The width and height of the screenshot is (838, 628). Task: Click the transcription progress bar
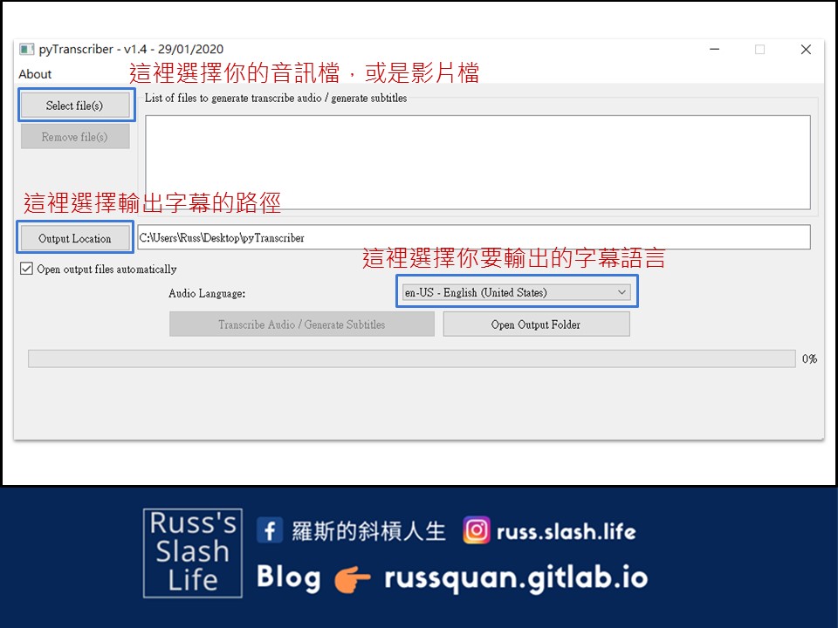tap(411, 358)
